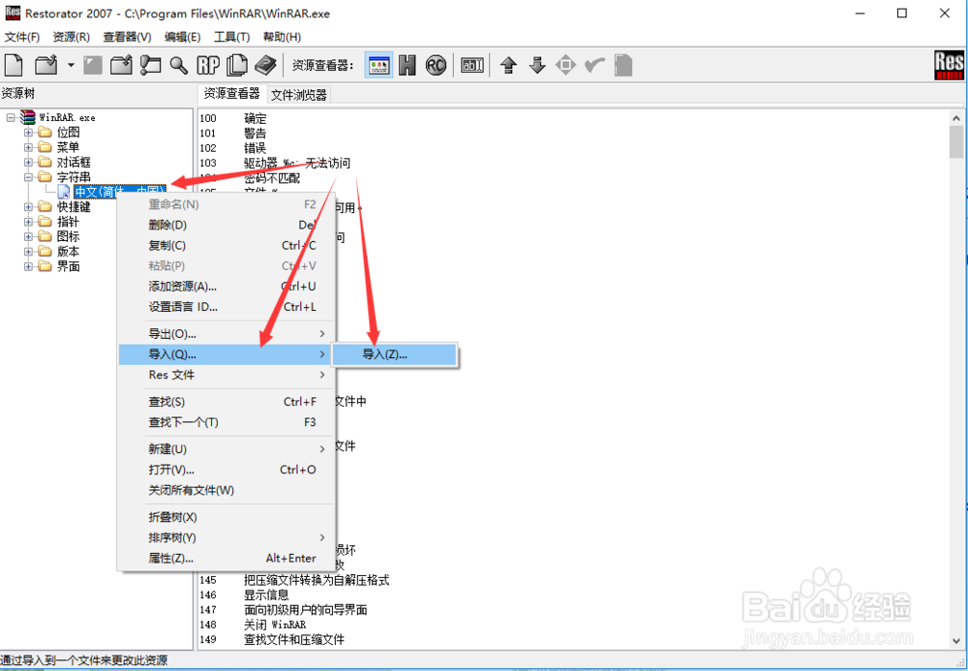Expand the 对话框 folder
The image size is (968, 671).
28,162
